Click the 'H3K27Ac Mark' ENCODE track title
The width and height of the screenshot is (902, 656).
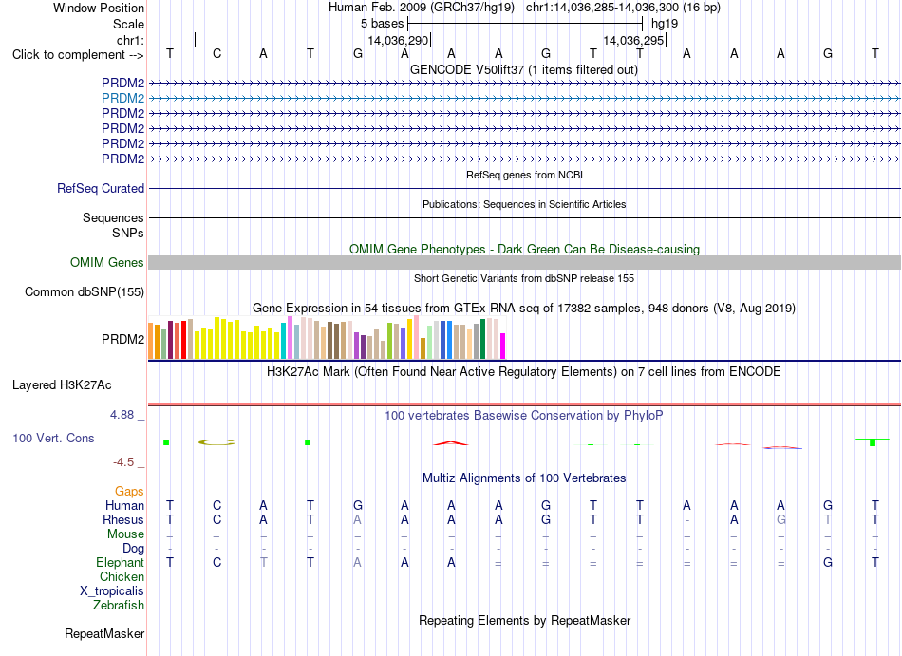pyautogui.click(x=524, y=372)
